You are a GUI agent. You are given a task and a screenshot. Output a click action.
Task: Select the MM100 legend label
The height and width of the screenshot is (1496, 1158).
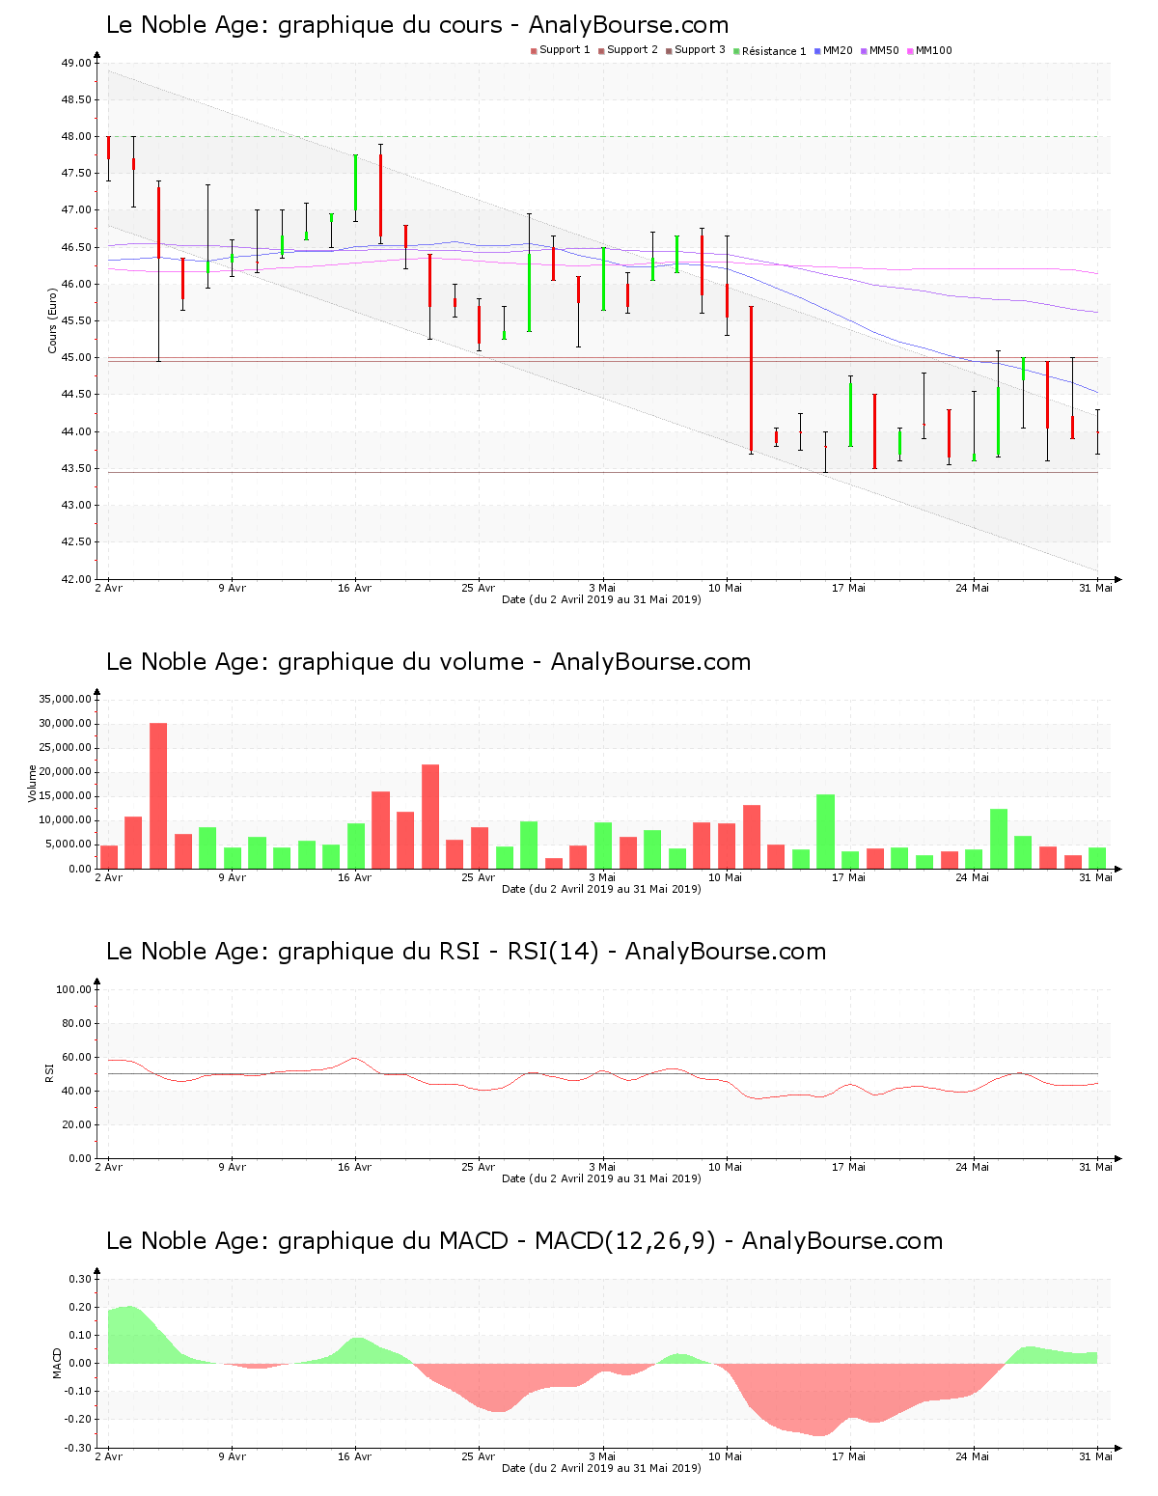point(933,50)
